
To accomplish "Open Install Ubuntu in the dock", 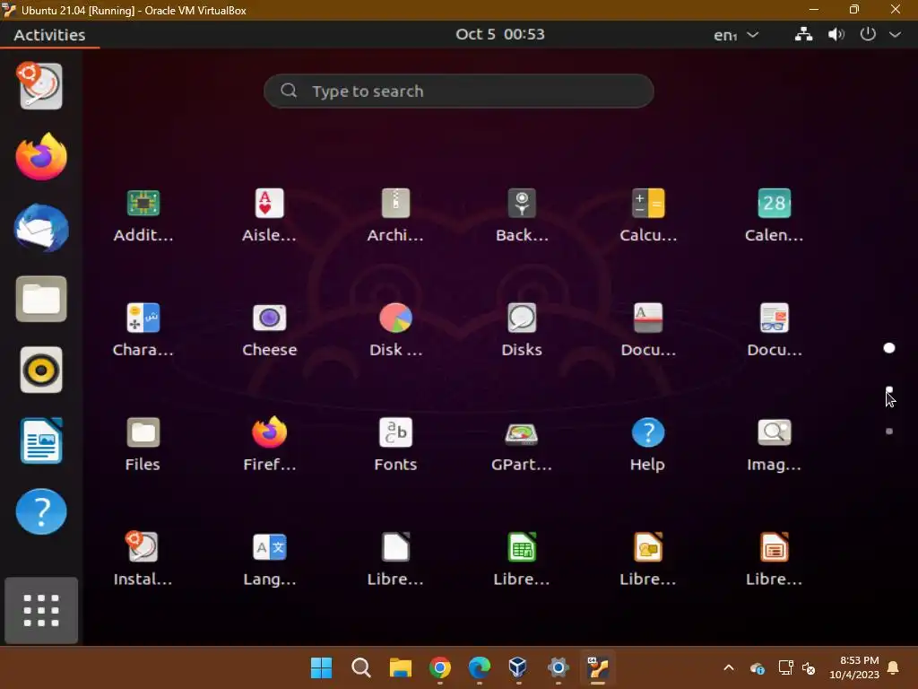I will click(41, 86).
